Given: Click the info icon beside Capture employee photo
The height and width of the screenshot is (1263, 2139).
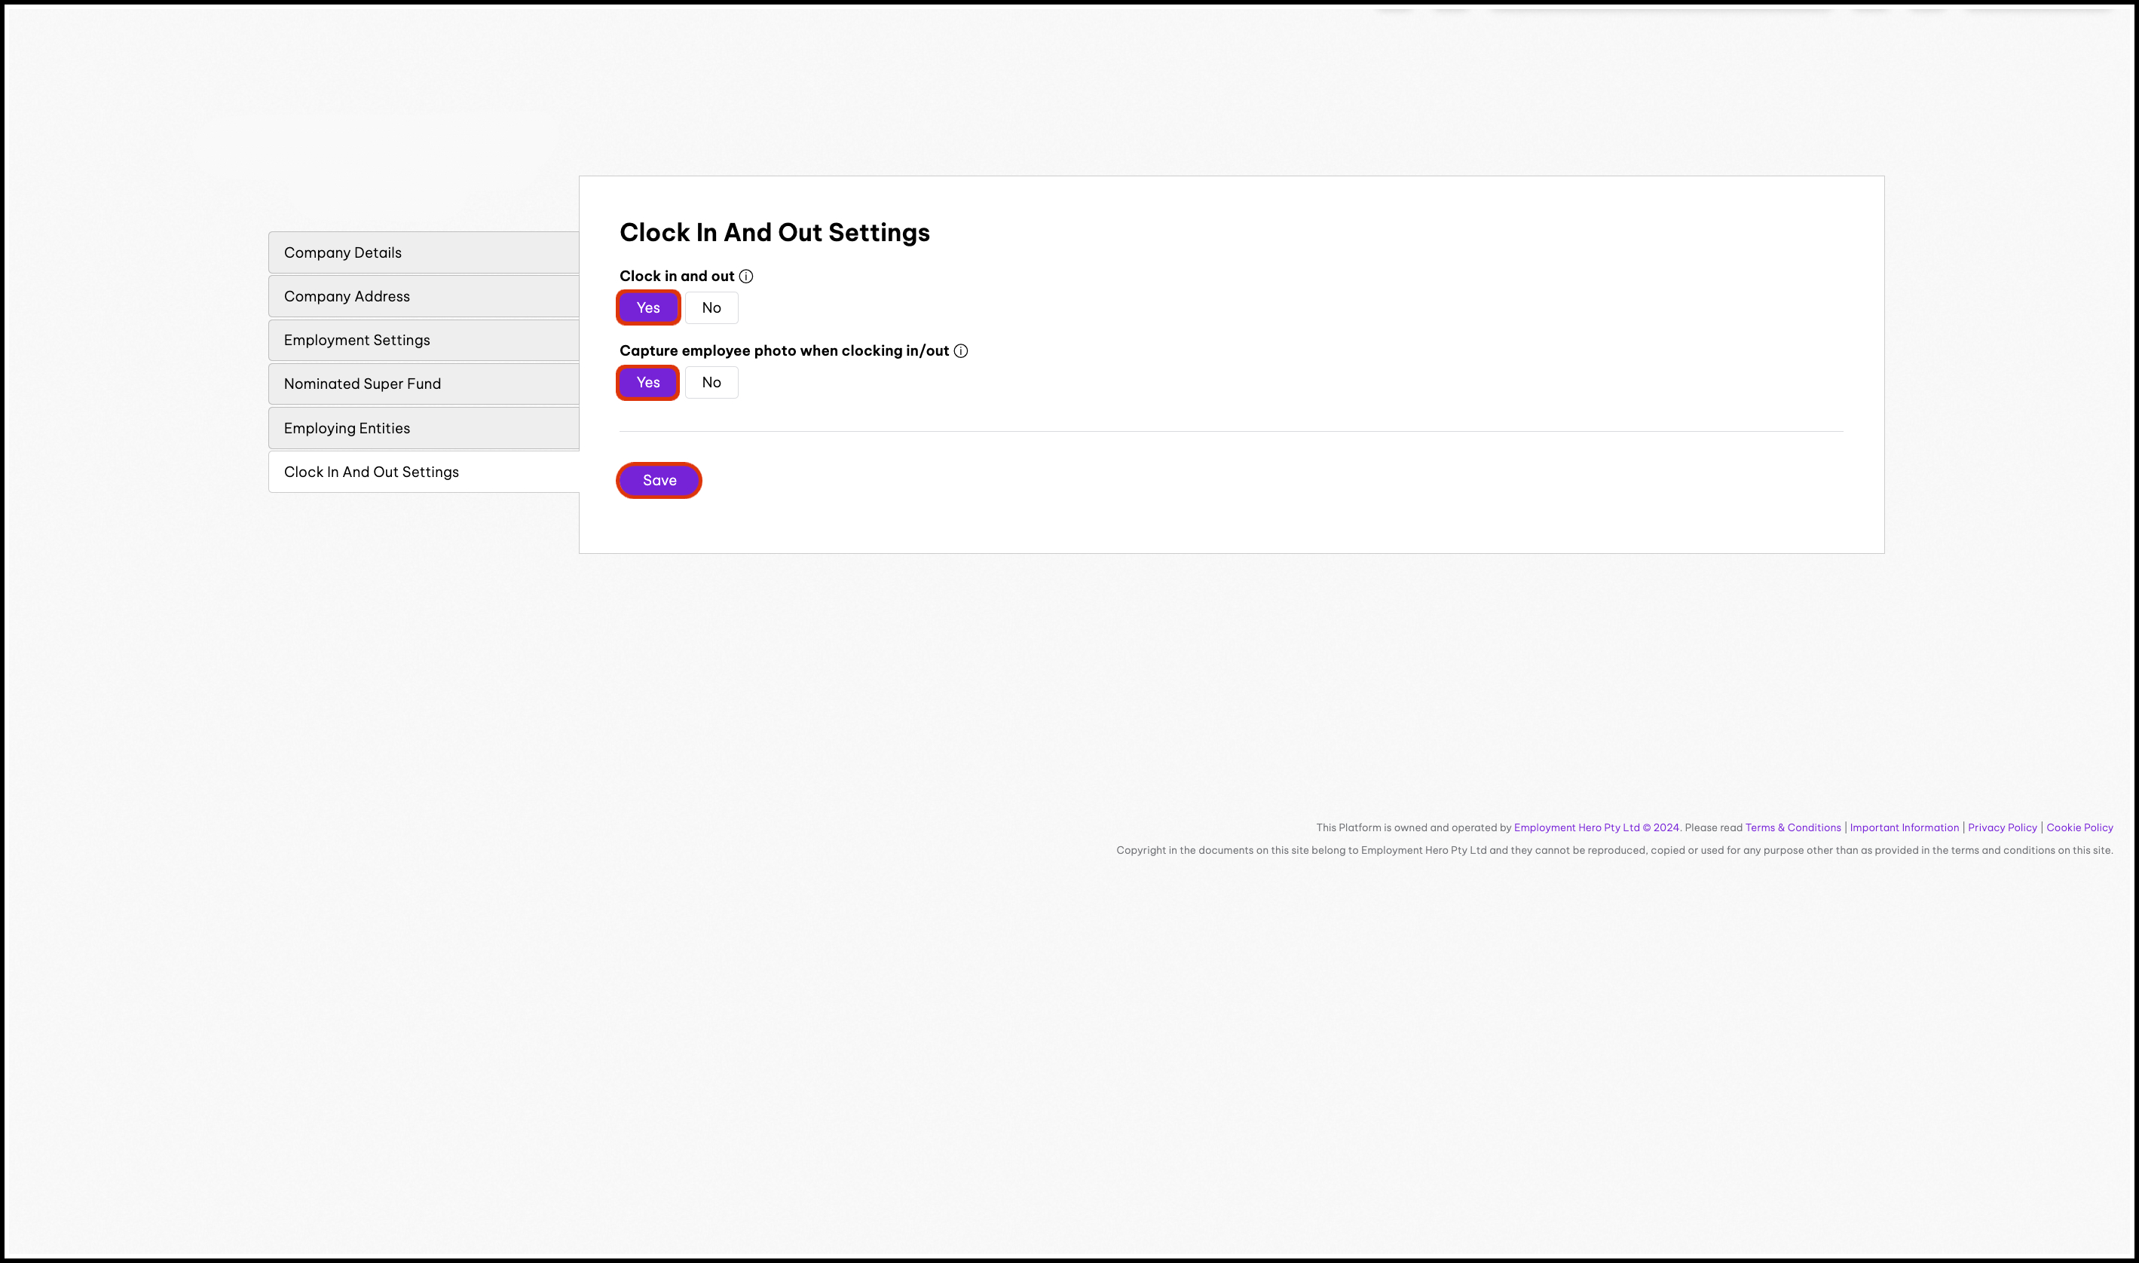Looking at the screenshot, I should pos(960,350).
